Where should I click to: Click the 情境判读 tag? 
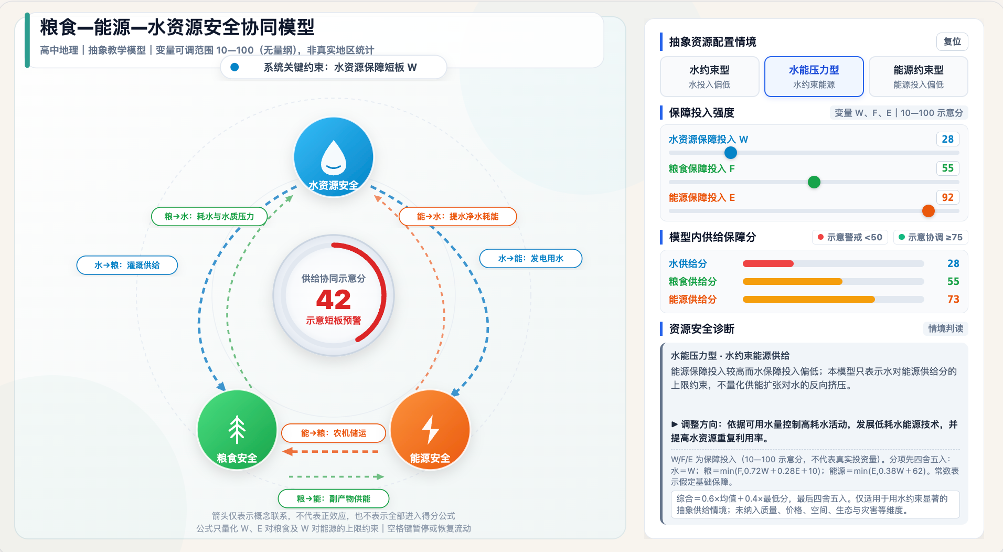(x=945, y=328)
